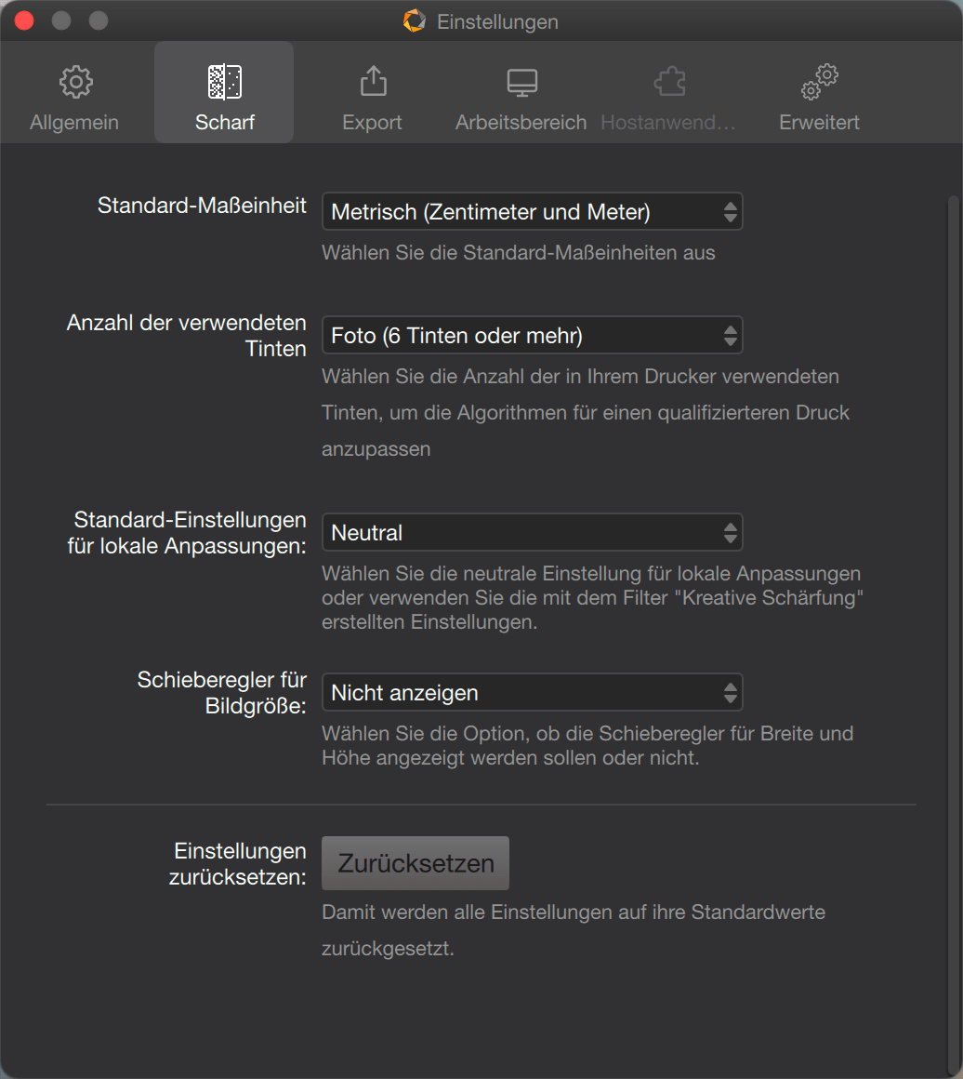Click the 'Einstellungen zurücksetzen:' label

pyautogui.click(x=238, y=863)
